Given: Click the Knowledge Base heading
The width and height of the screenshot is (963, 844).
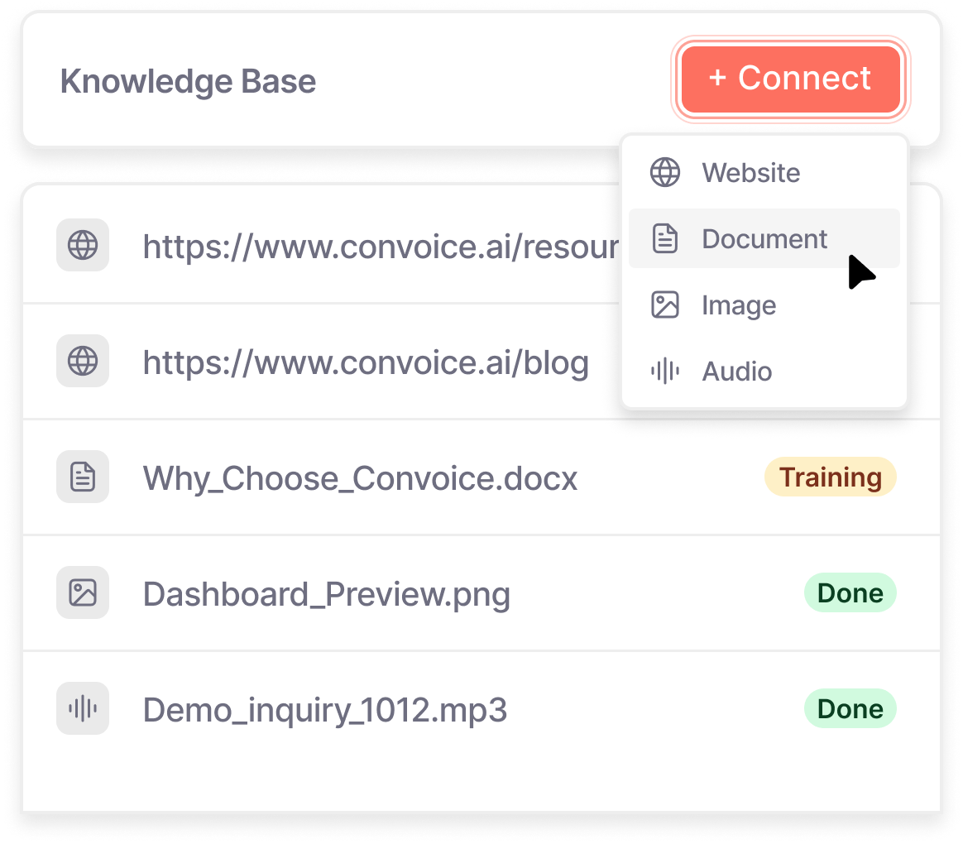Looking at the screenshot, I should click(188, 82).
